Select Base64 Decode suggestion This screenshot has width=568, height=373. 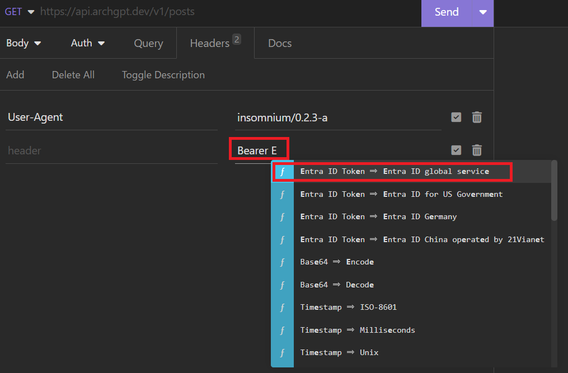[x=411, y=285]
